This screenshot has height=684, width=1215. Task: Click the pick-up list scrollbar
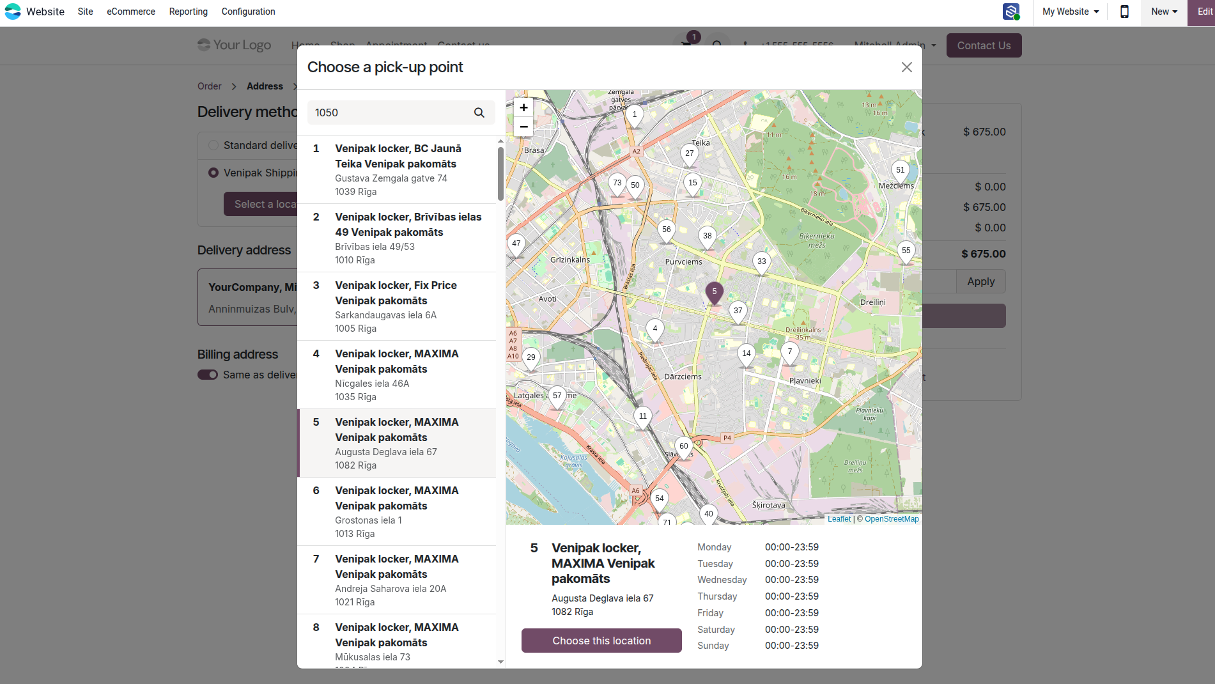pyautogui.click(x=500, y=174)
